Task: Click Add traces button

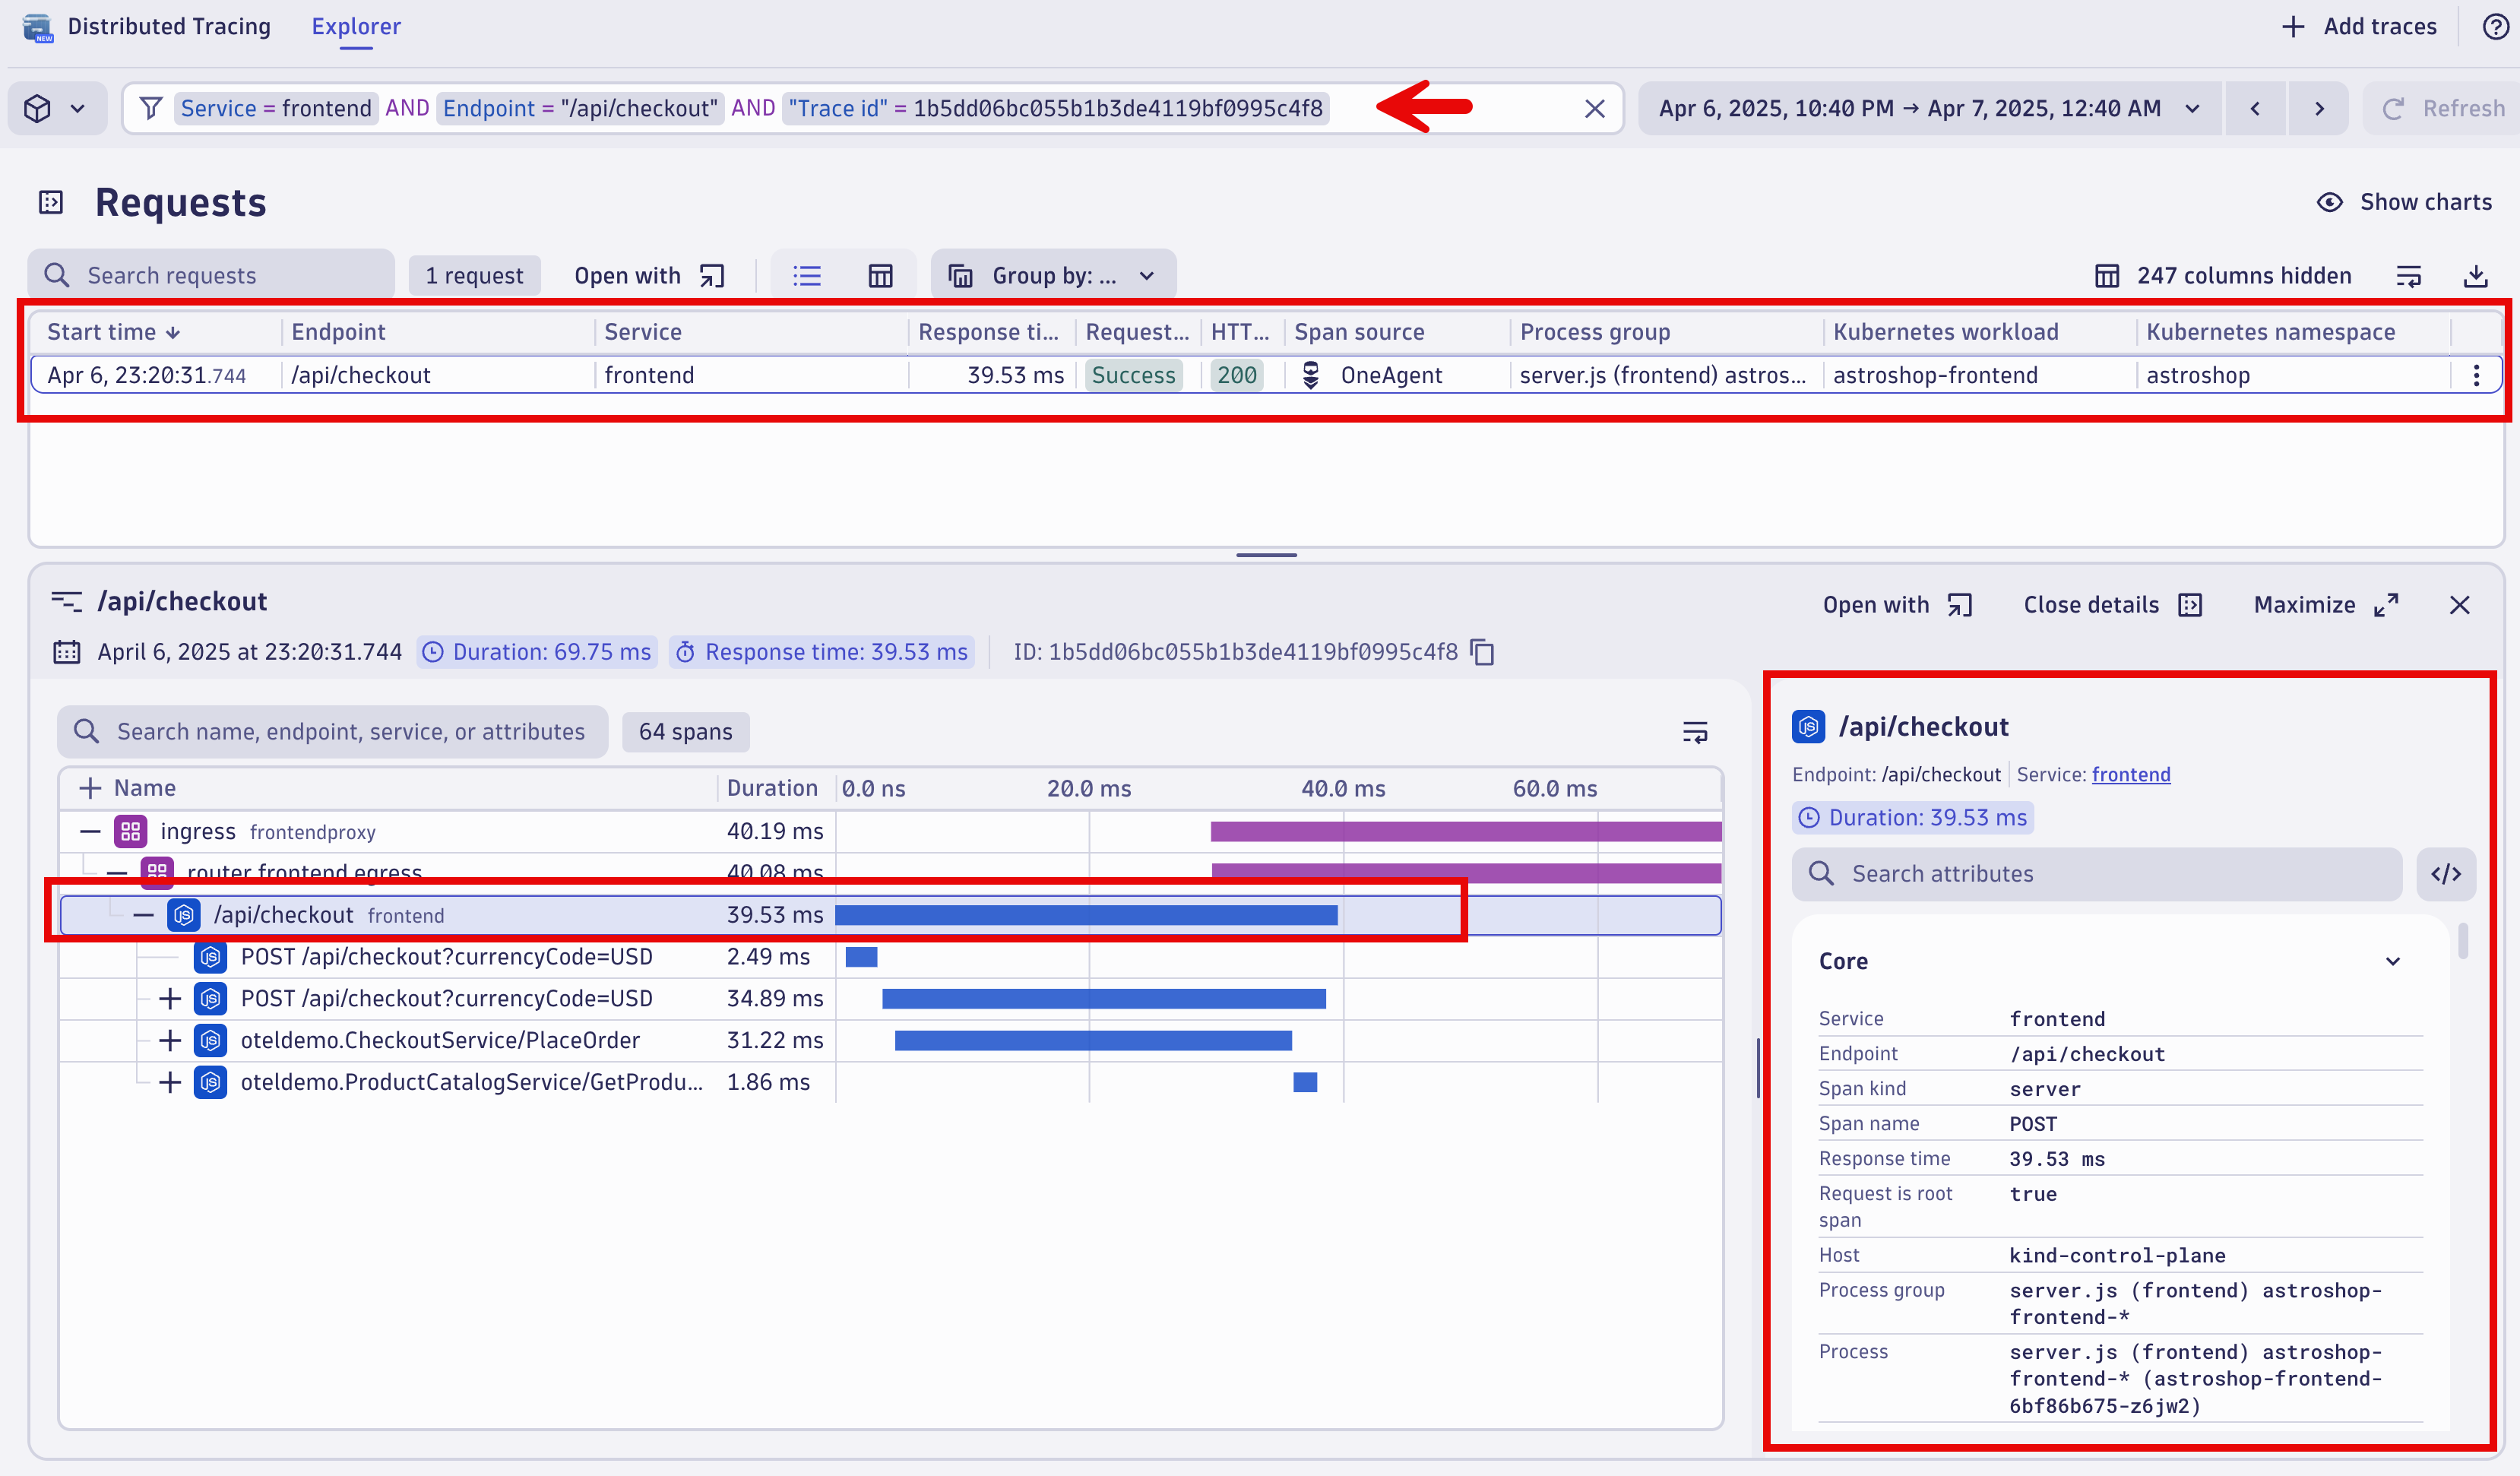Action: click(2360, 27)
